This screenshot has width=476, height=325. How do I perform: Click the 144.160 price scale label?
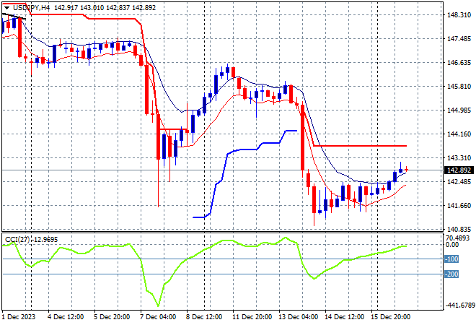pos(459,134)
